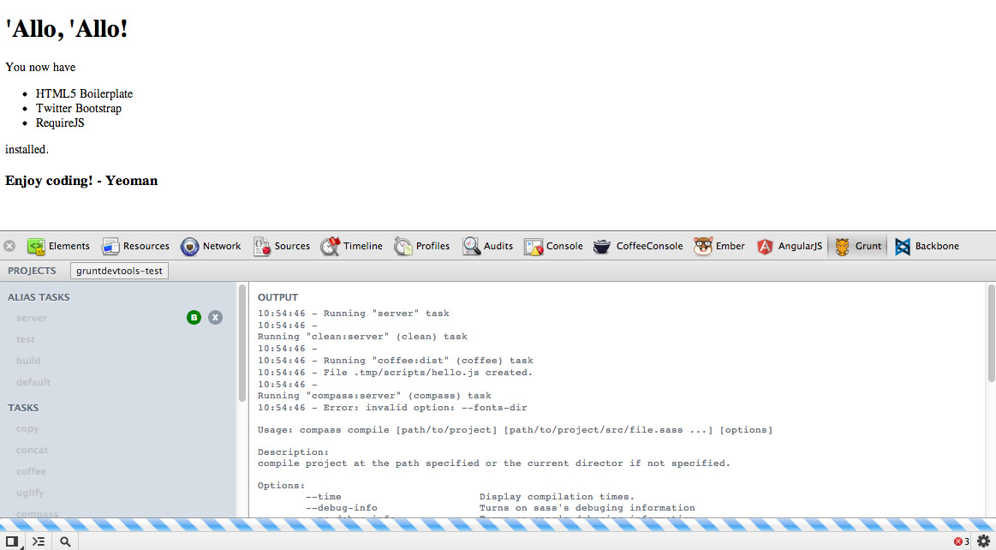Screen dimensions: 996x550
Task: Open the Sources panel
Action: pos(281,246)
